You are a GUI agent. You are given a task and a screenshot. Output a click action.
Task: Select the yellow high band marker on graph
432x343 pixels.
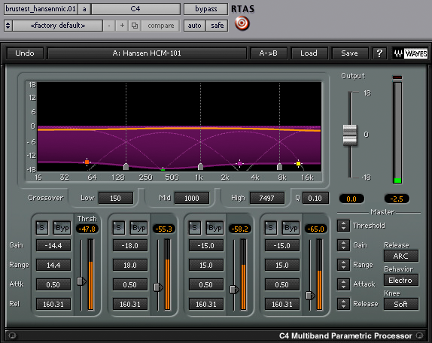pos(298,163)
